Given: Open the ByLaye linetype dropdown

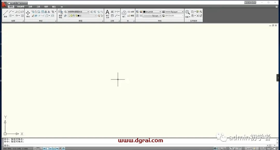Looking at the screenshot, I should (x=152, y=16).
